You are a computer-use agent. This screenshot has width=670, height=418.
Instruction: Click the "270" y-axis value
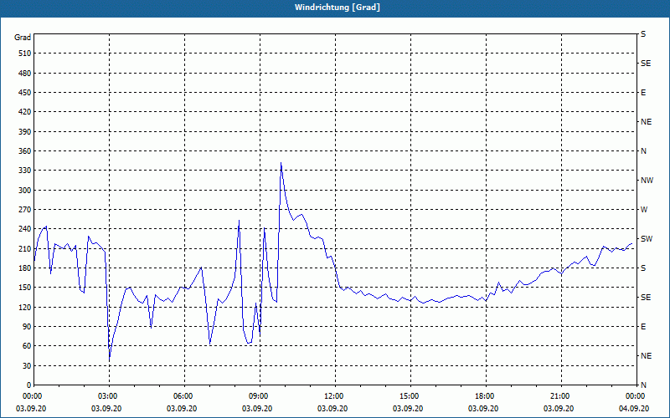click(x=25, y=210)
